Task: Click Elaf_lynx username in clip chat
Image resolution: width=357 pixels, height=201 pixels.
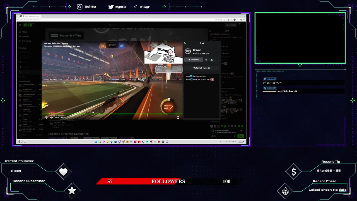Action: 196,76
